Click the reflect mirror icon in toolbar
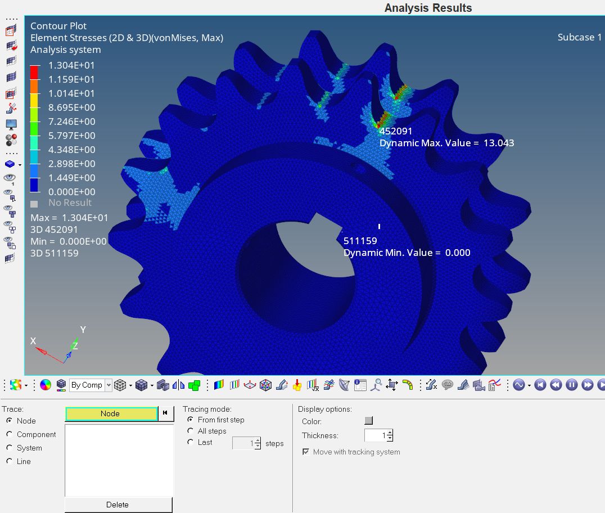 click(178, 385)
